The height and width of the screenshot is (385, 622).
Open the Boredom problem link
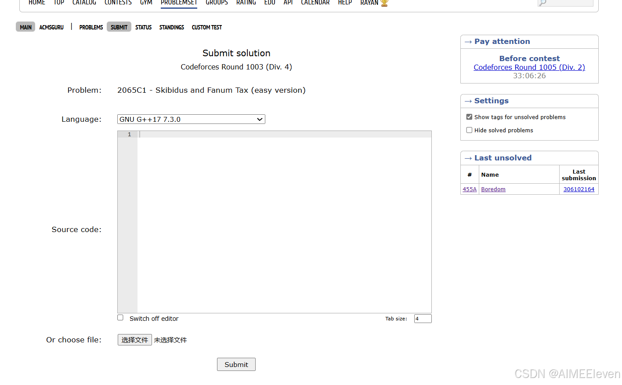coord(493,189)
